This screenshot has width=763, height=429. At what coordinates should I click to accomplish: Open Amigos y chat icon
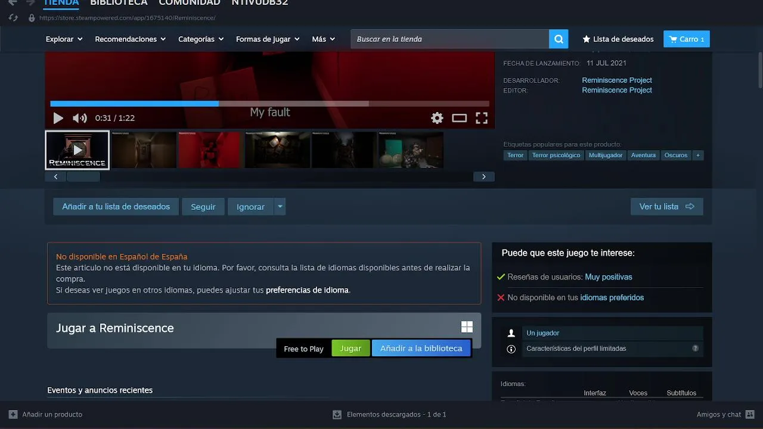click(750, 414)
